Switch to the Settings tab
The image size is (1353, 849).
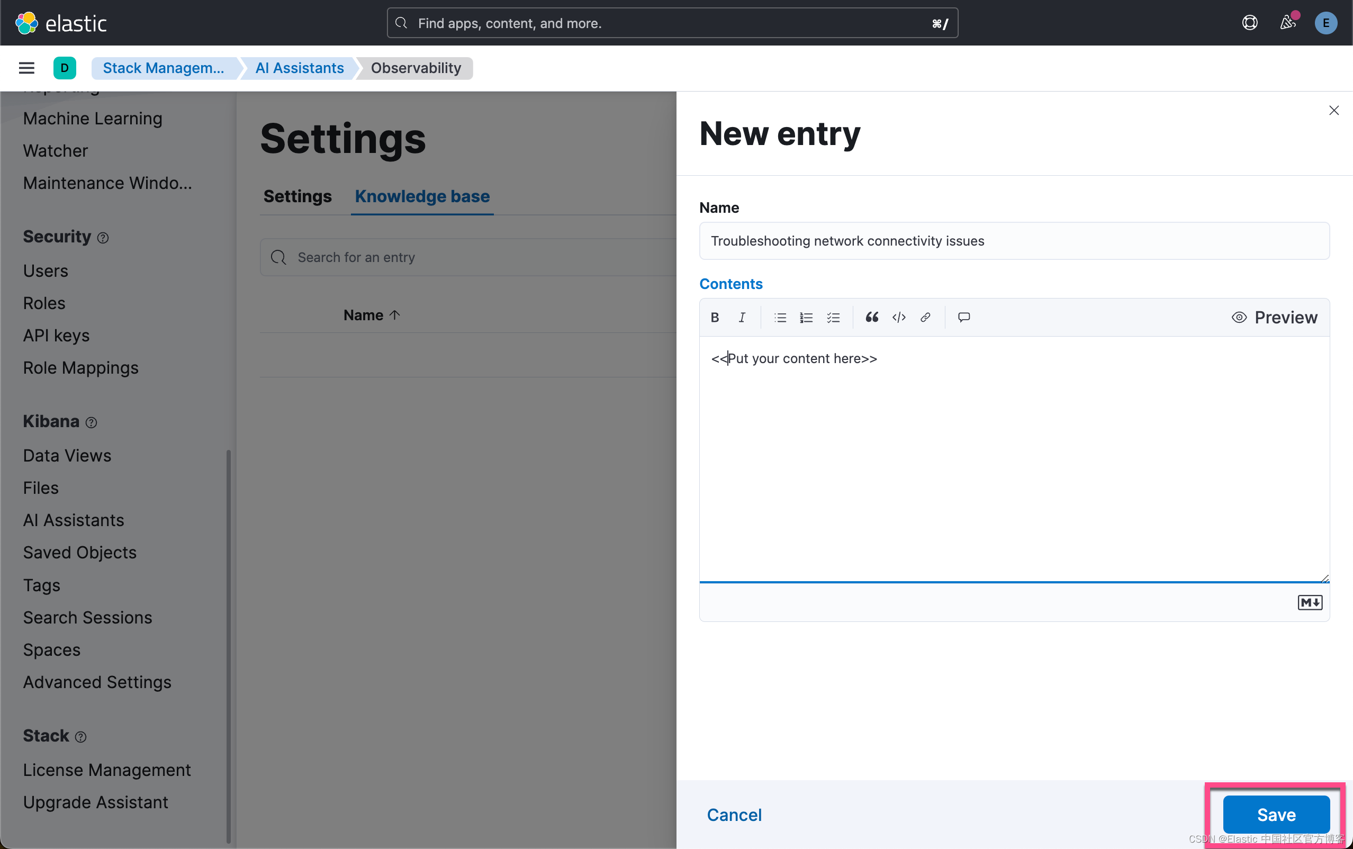[x=297, y=196]
